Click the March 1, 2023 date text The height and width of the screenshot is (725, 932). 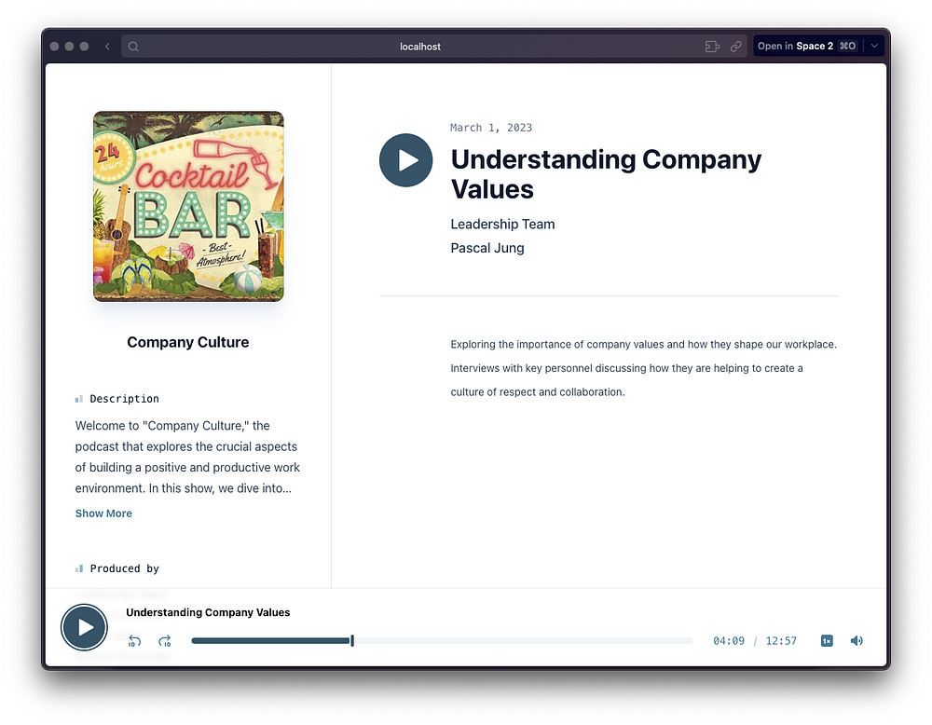tap(491, 128)
